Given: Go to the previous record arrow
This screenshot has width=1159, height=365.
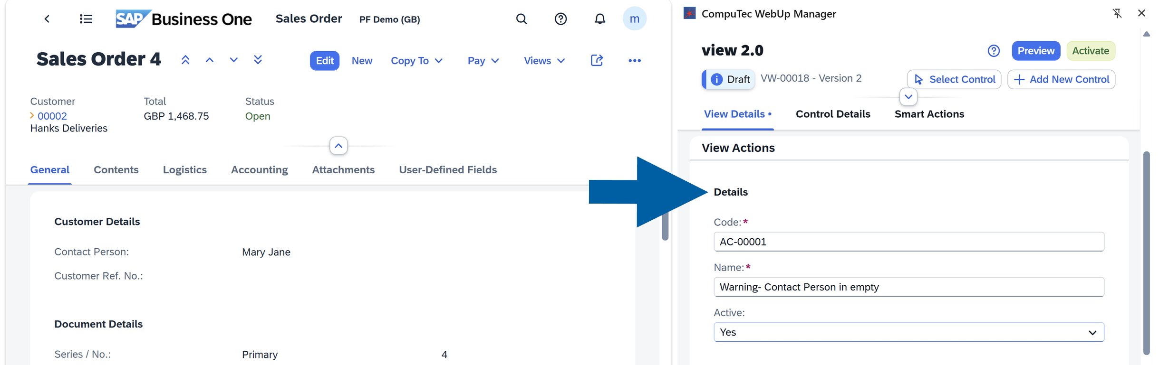Looking at the screenshot, I should pyautogui.click(x=210, y=60).
